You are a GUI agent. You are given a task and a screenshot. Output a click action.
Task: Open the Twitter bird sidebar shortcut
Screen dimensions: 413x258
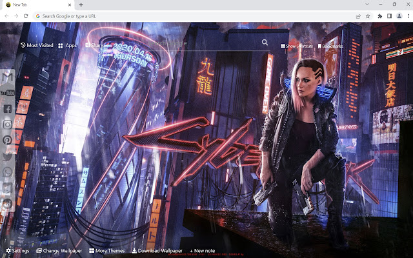(x=7, y=156)
